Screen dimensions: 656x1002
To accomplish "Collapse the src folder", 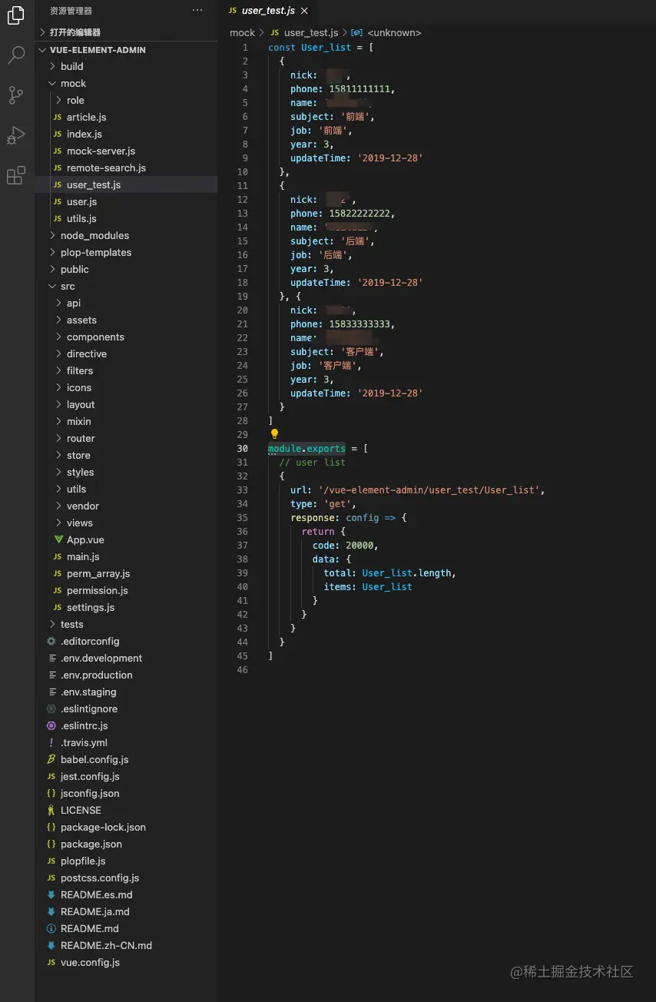I will click(x=68, y=287).
